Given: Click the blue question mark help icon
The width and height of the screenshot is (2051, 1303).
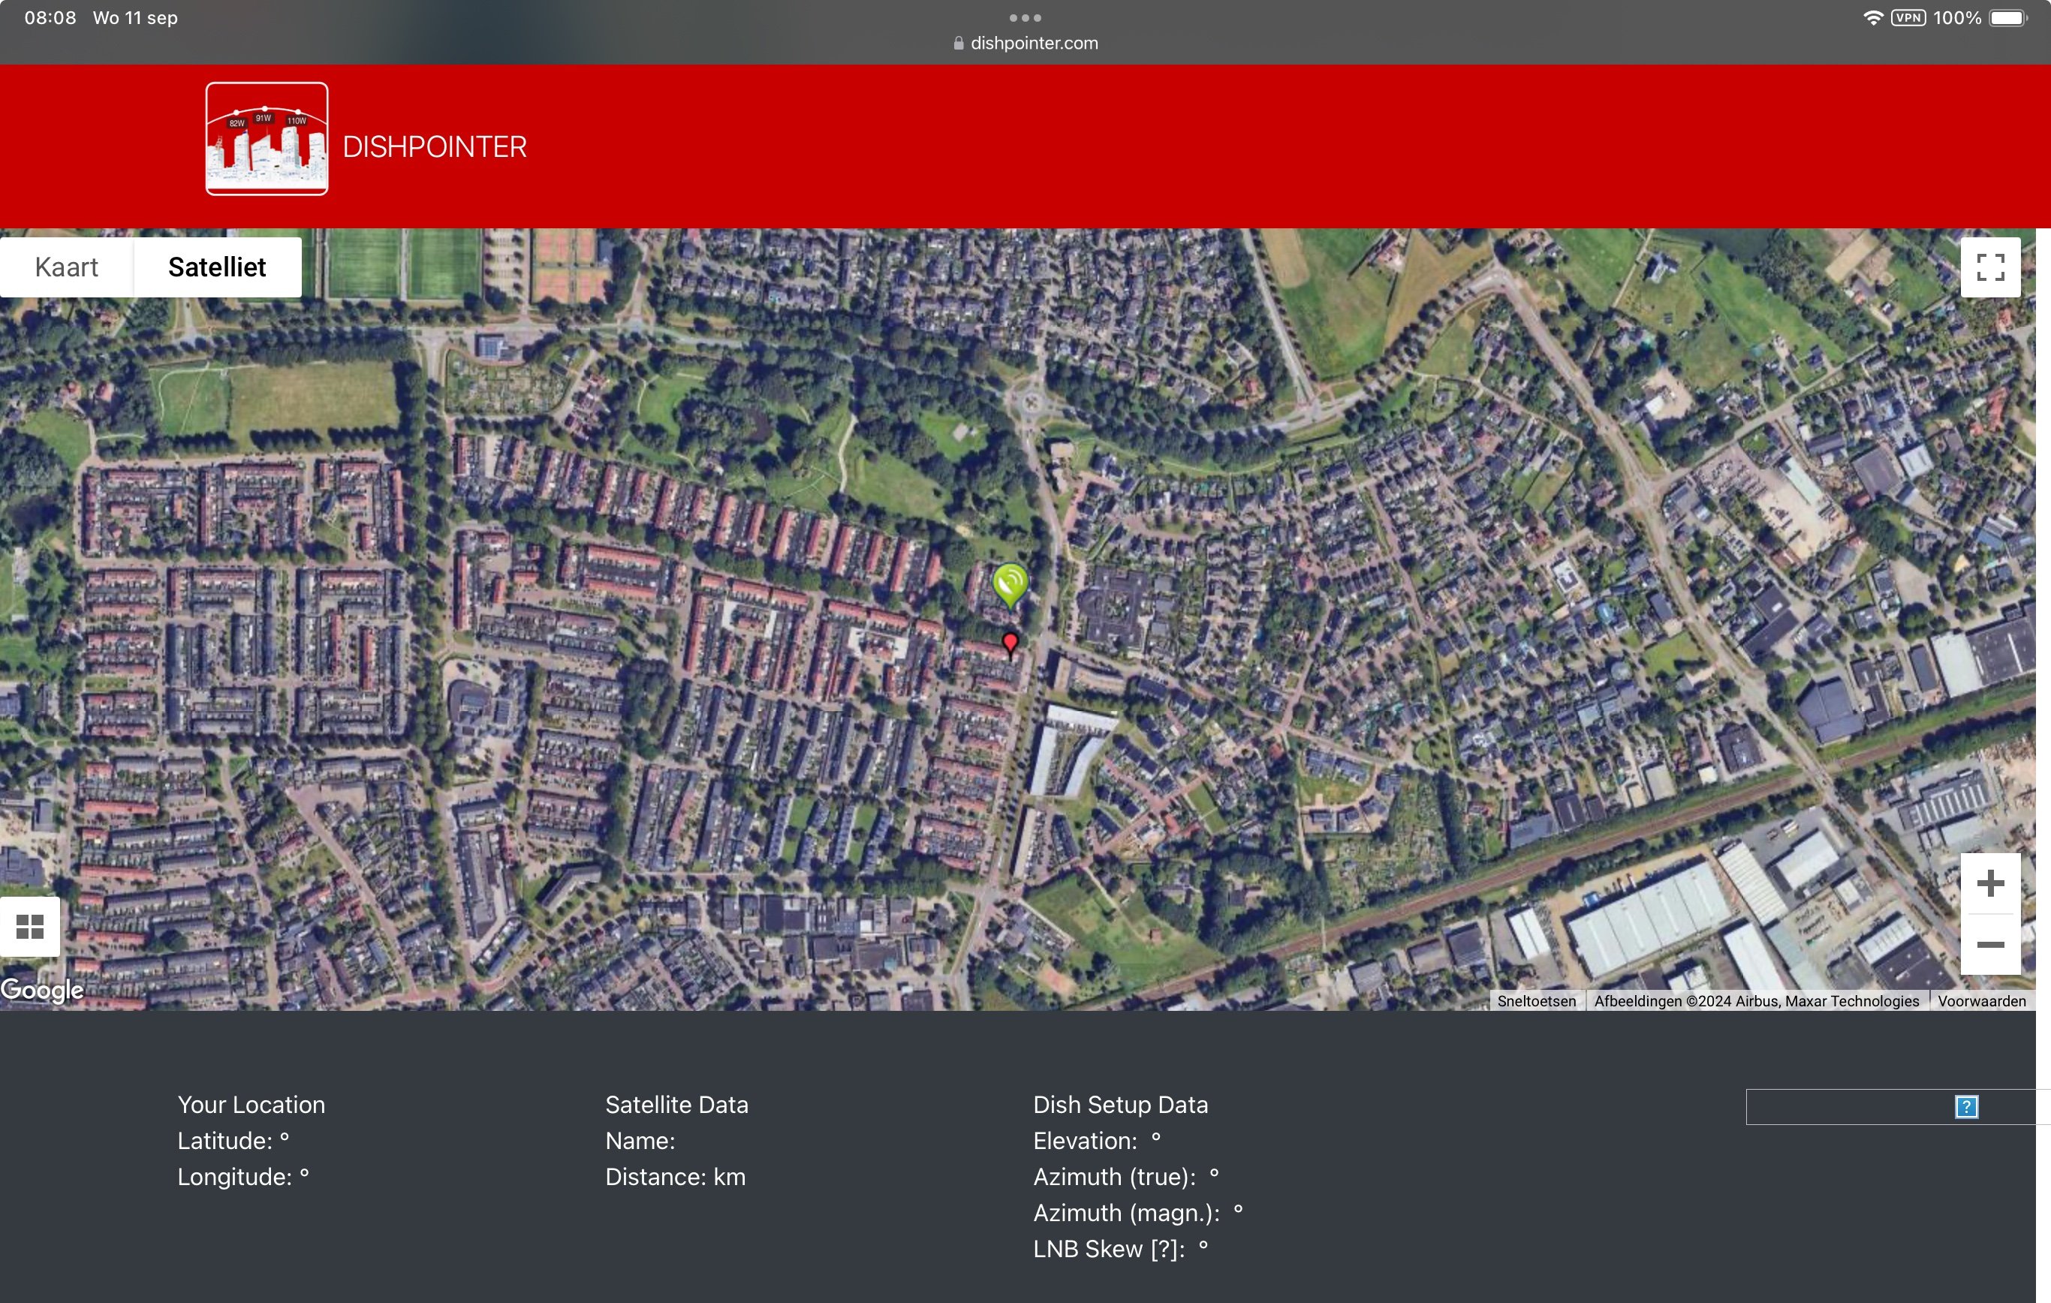Looking at the screenshot, I should point(1966,1107).
